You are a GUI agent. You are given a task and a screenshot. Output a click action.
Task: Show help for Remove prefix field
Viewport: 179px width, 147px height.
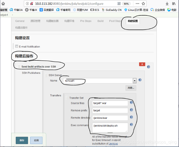tap(131, 110)
